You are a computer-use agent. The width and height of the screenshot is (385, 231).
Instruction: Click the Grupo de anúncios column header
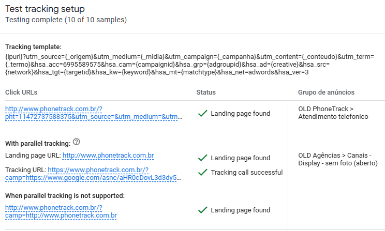326,93
